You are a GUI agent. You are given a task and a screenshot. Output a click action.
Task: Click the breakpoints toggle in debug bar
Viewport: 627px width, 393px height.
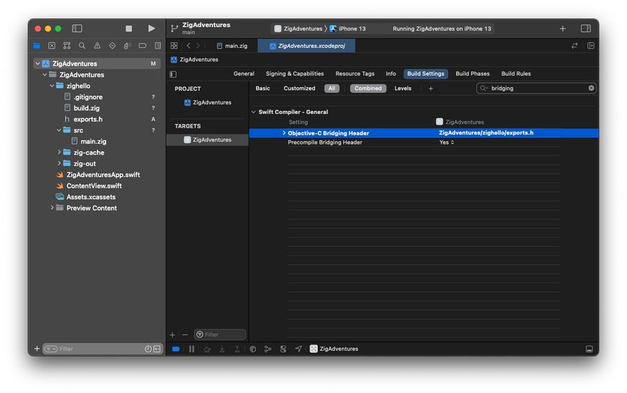click(176, 349)
